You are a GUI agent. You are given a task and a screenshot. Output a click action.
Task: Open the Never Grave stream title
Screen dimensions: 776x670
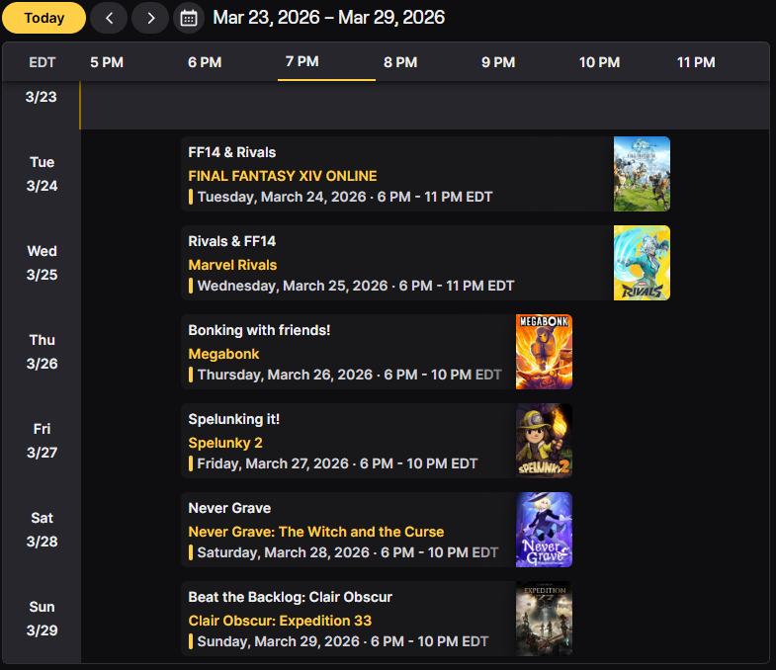(229, 508)
